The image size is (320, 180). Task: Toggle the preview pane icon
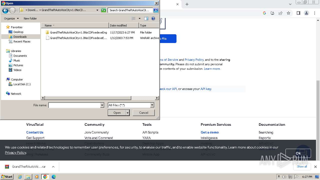coord(146,18)
